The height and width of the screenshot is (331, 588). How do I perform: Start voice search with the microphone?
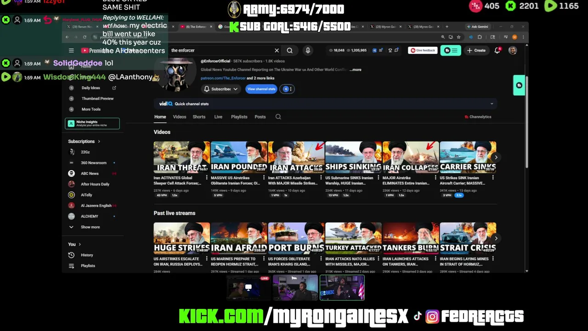click(x=308, y=51)
